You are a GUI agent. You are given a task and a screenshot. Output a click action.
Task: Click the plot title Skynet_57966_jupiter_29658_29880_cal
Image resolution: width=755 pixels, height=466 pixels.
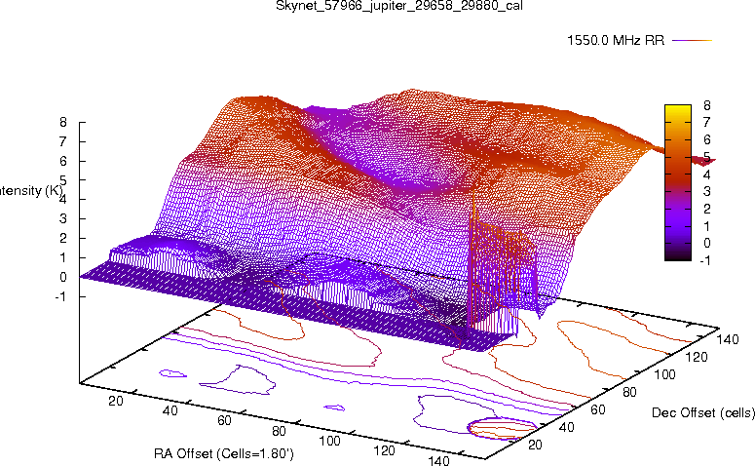[x=399, y=5]
